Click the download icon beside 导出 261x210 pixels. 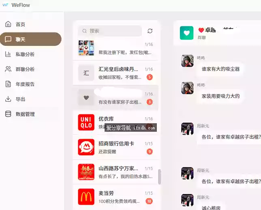8,99
